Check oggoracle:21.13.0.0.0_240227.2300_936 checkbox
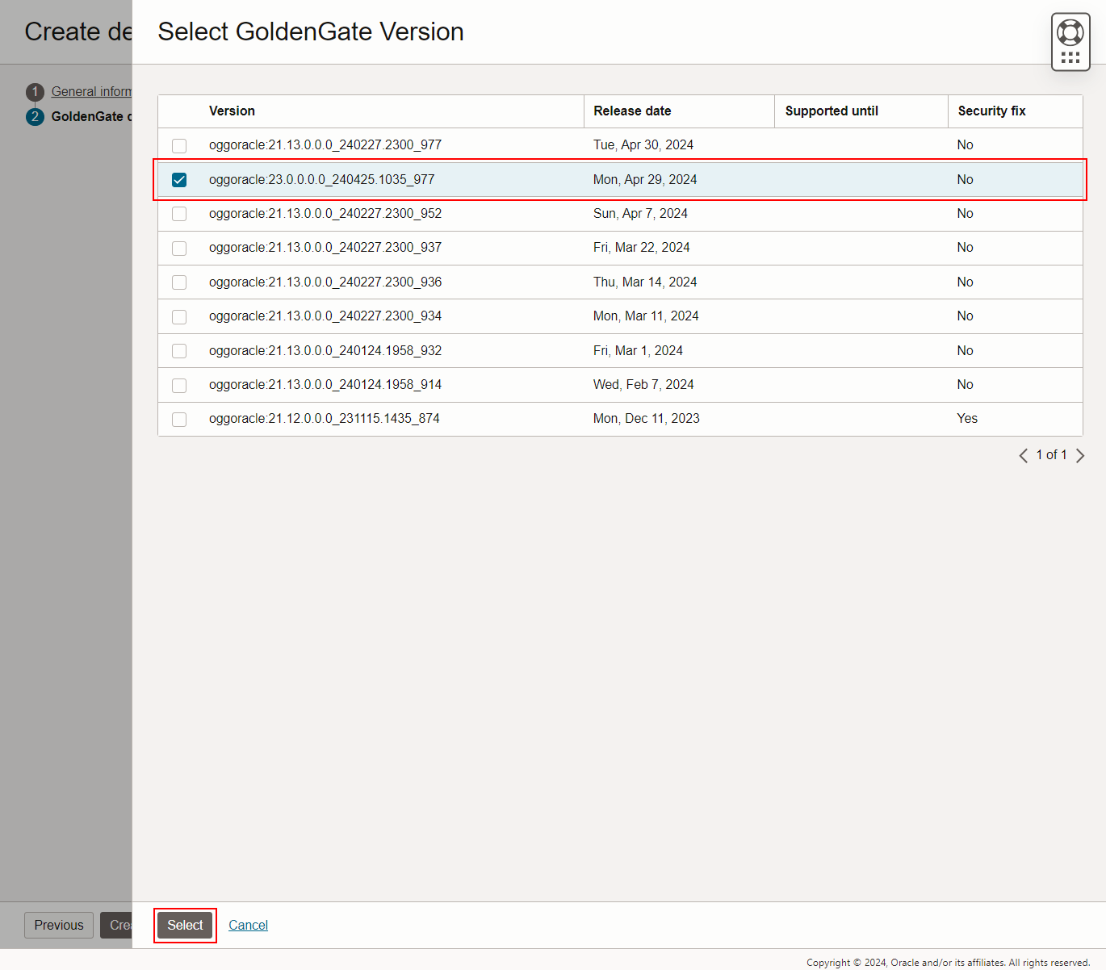The image size is (1106, 970). pos(179,282)
